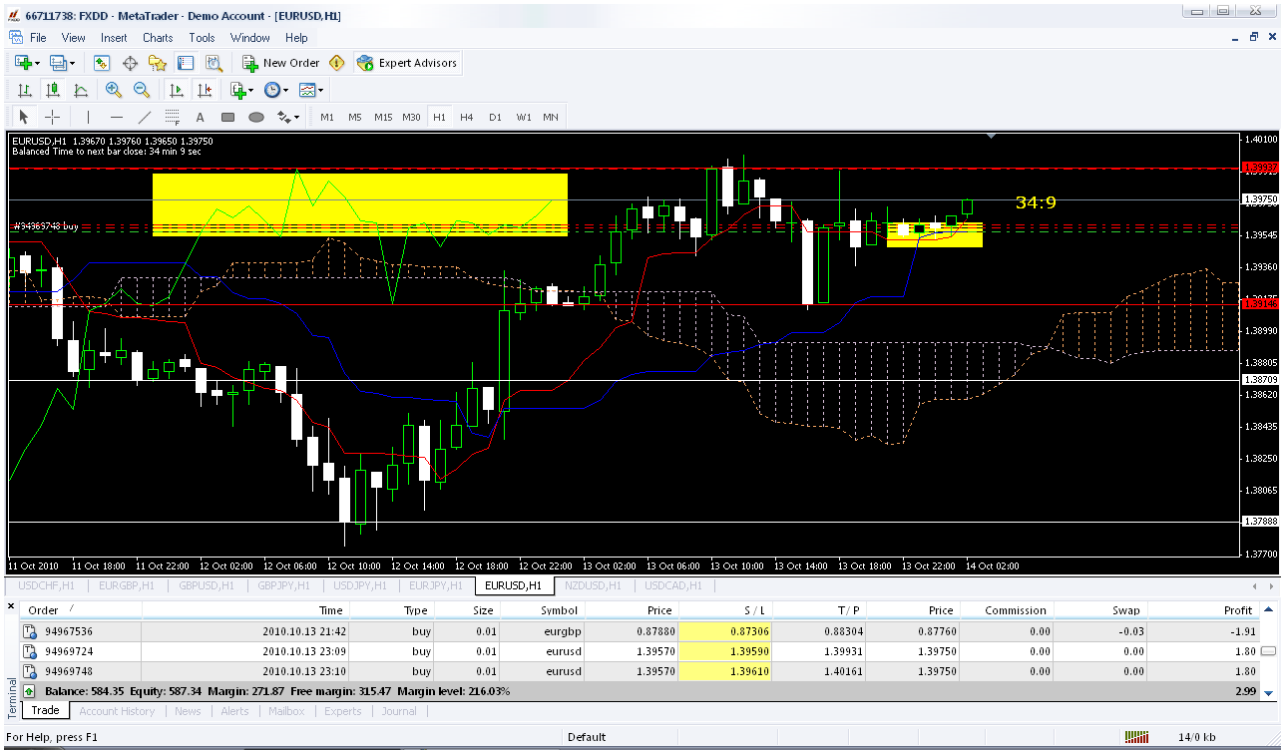The width and height of the screenshot is (1285, 750).
Task: Switch to bar chart display
Action: tap(25, 90)
